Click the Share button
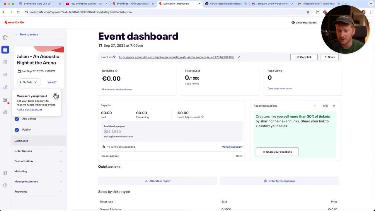Viewport: 375px width, 211px height. (x=330, y=57)
